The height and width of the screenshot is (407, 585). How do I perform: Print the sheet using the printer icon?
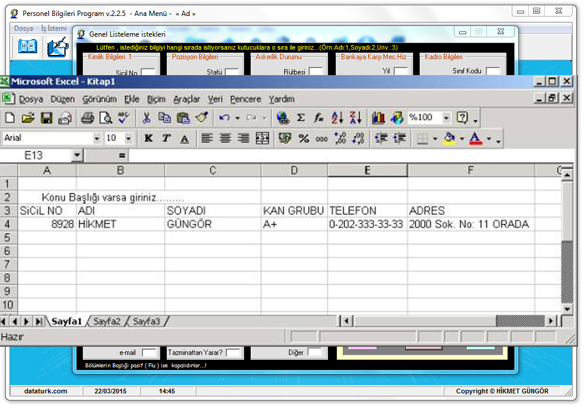[87, 118]
